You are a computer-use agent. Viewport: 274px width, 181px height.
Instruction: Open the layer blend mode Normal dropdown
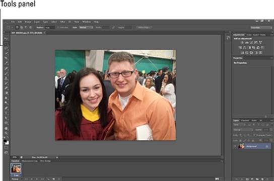(x=243, y=130)
